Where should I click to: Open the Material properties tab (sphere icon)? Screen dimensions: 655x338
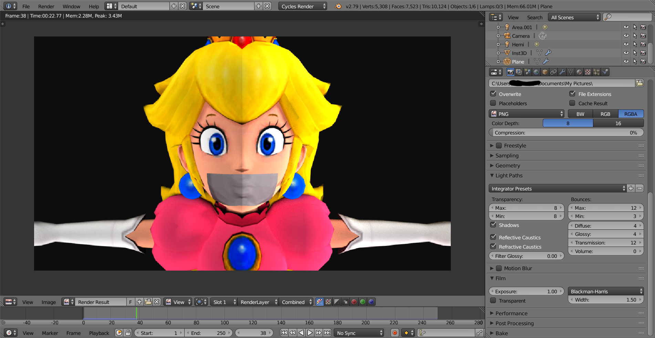[x=579, y=72]
